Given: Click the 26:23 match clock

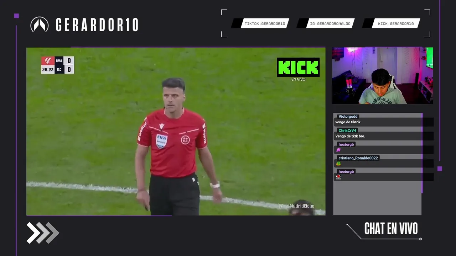Looking at the screenshot, I should 48,70.
